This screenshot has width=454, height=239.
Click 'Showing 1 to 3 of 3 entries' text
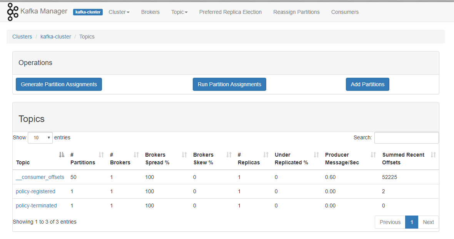[x=45, y=222]
